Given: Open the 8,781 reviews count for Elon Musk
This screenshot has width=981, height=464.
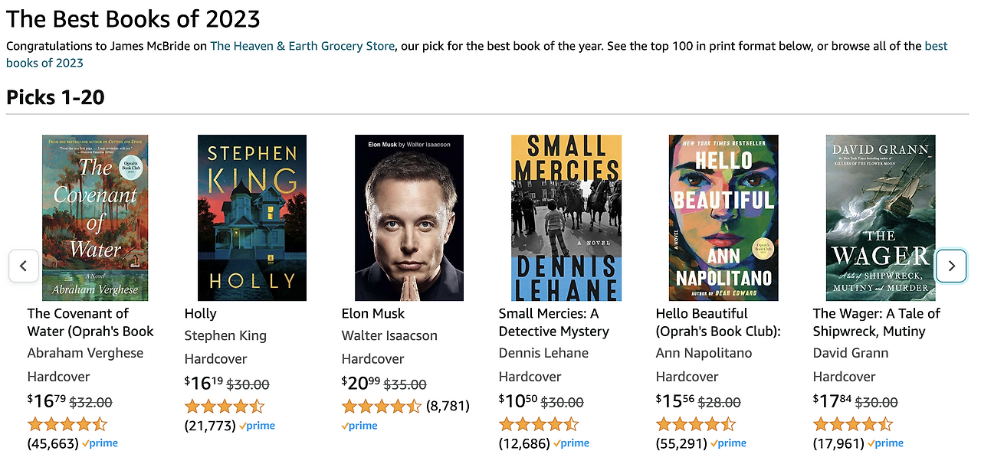Looking at the screenshot, I should coord(448,406).
